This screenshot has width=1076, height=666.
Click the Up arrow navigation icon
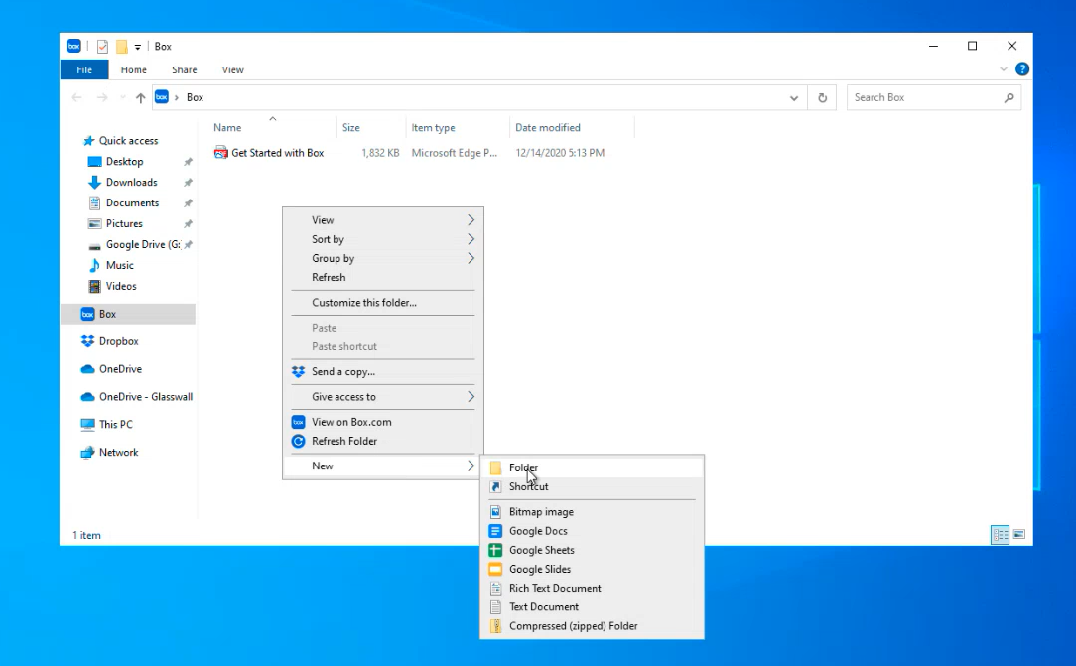coord(140,98)
